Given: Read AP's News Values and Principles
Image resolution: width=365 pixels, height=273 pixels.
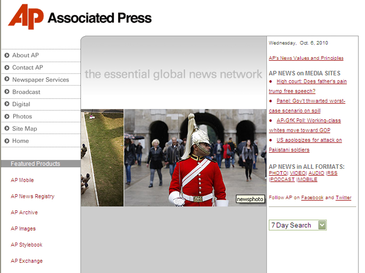Looking at the screenshot, I should [x=306, y=58].
